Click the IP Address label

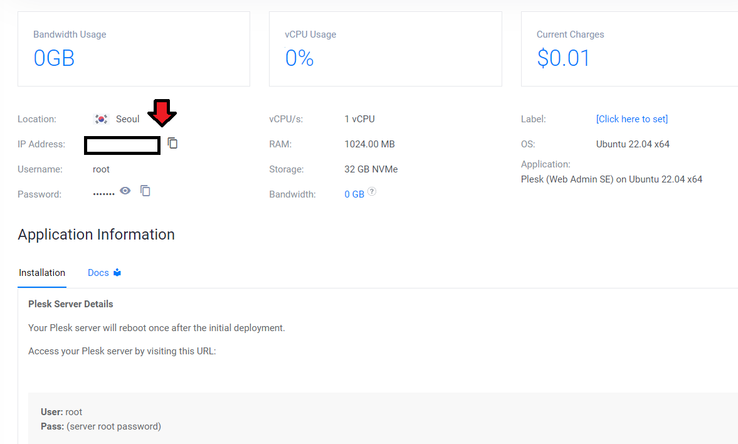(x=41, y=144)
